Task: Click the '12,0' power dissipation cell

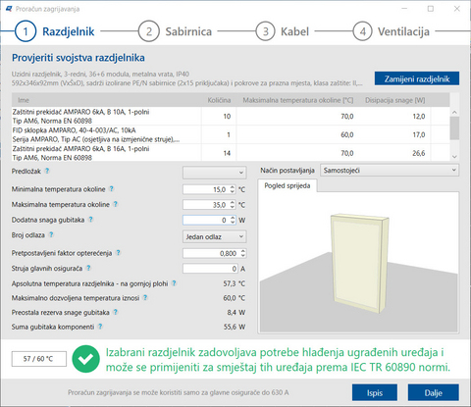Action: pyautogui.click(x=419, y=117)
